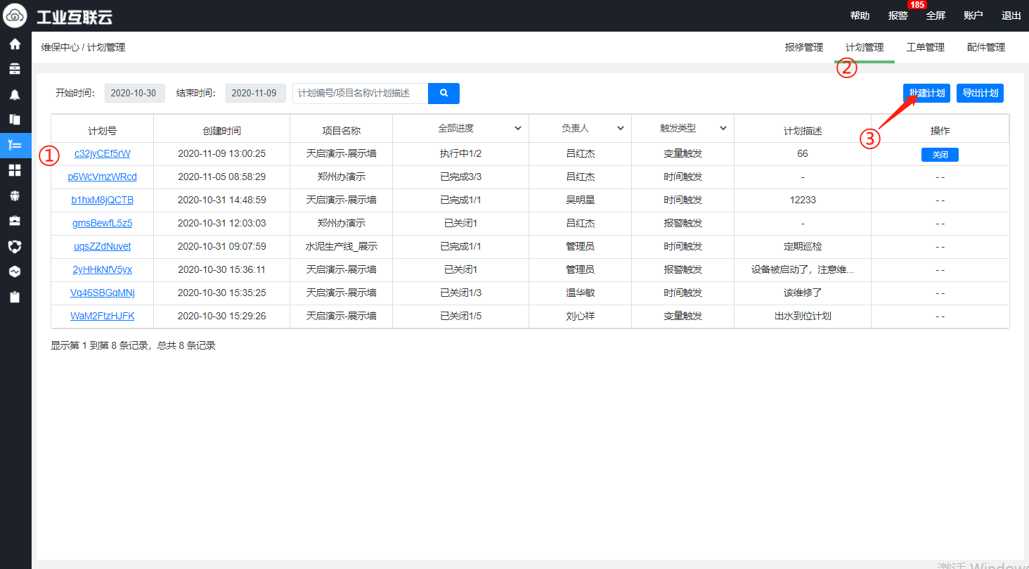Open plan link b1hxM8jQCTB

pos(103,200)
